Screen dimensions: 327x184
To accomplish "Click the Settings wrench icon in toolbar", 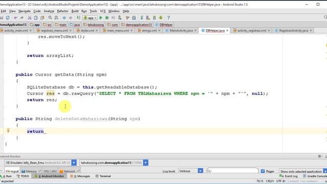I will [x=128, y=18].
